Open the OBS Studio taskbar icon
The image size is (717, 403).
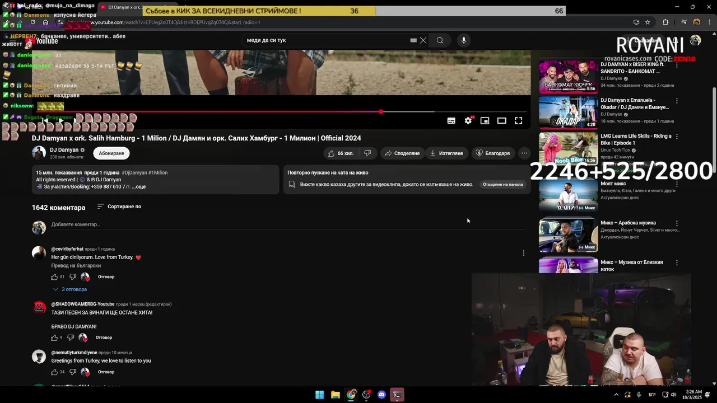pyautogui.click(x=366, y=395)
